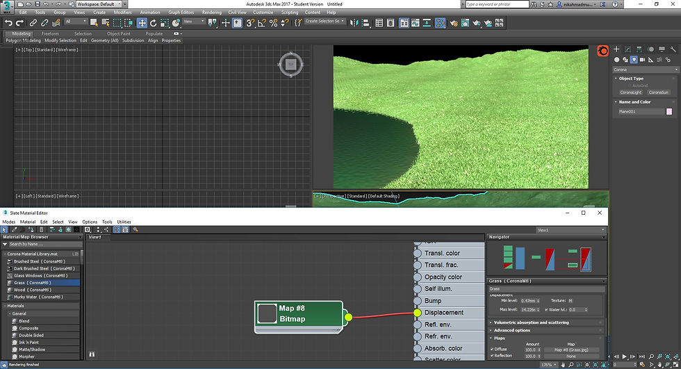Switch to the Create command panel tab

[x=616, y=49]
